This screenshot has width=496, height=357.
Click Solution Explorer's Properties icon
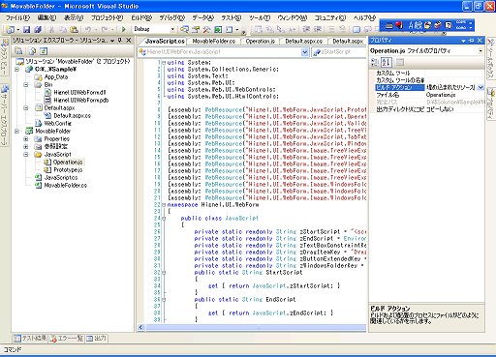[x=18, y=51]
